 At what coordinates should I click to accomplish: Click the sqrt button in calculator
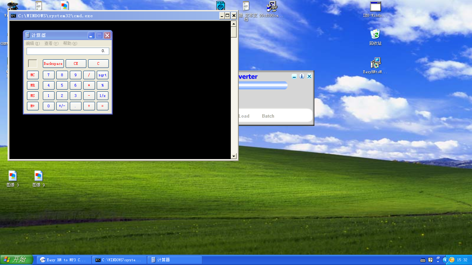[103, 75]
